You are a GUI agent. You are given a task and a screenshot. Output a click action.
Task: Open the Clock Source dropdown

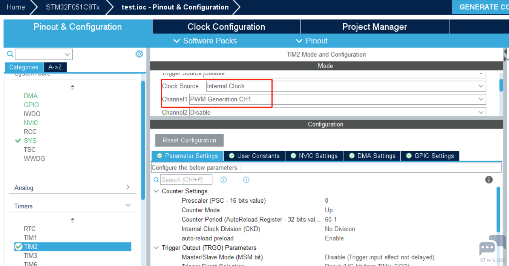(346, 86)
